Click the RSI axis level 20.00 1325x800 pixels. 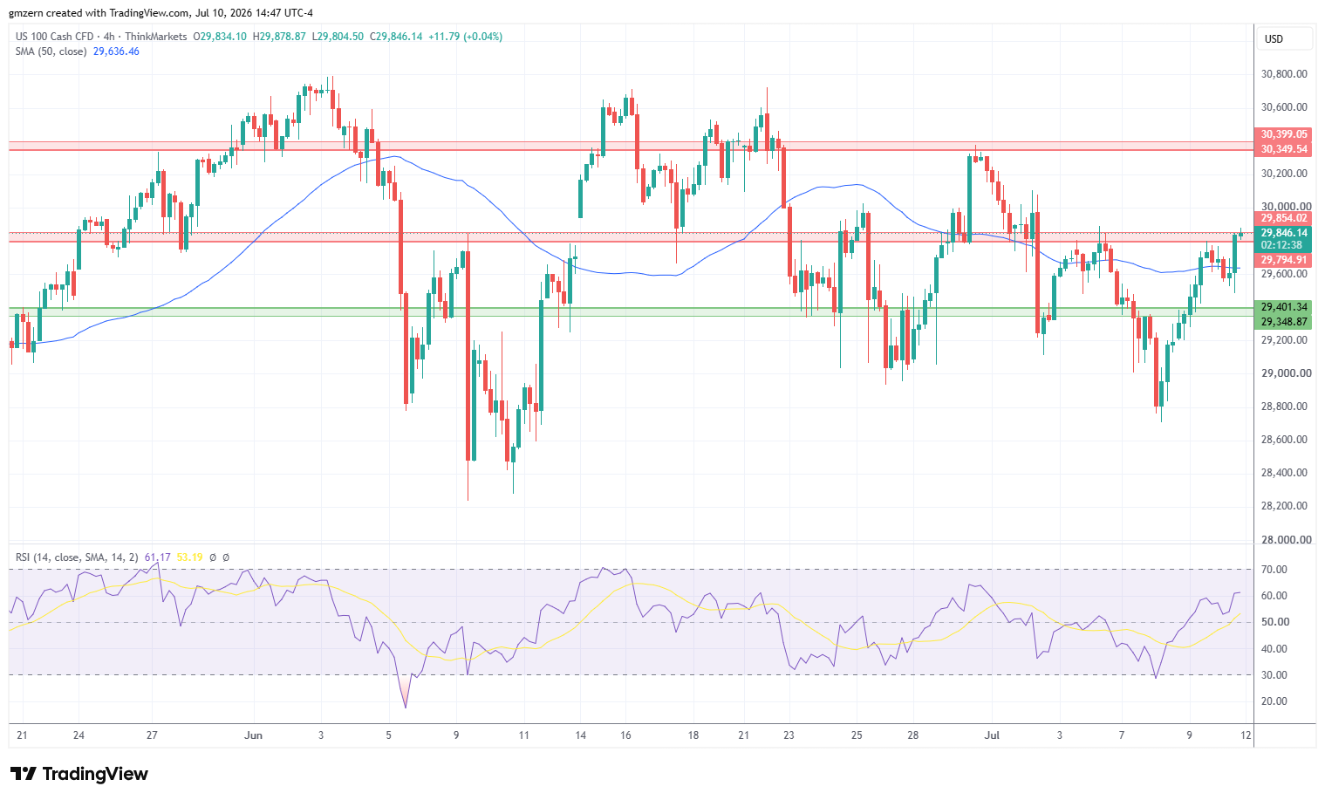point(1274,701)
